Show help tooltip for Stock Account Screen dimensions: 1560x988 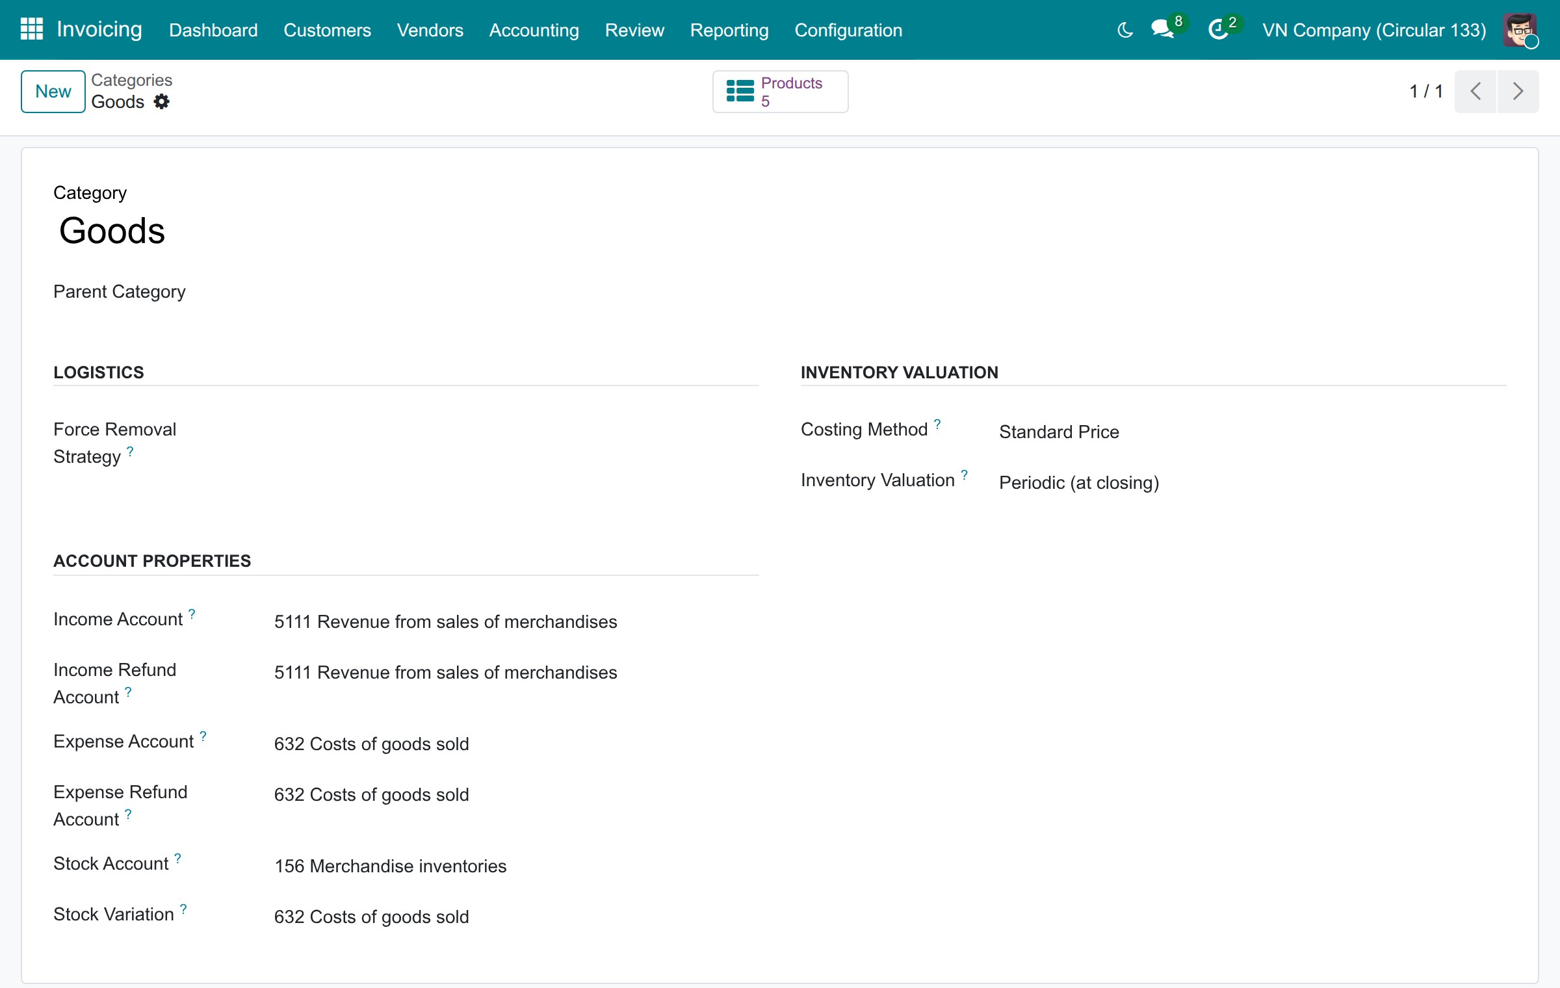pos(177,858)
